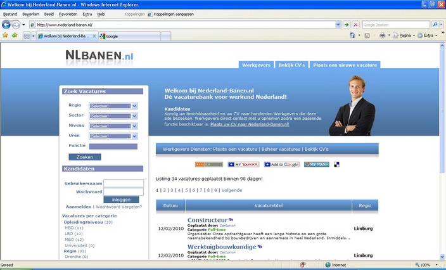This screenshot has width=446, height=270.
Task: Click the small icon next to Werktuigbouwkundige
Action: point(260,247)
